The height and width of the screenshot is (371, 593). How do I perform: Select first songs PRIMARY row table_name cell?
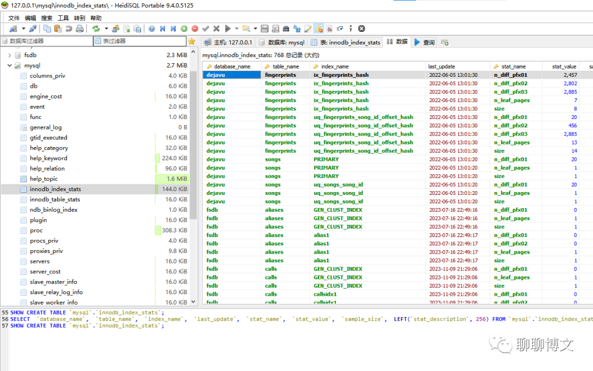[x=286, y=159]
